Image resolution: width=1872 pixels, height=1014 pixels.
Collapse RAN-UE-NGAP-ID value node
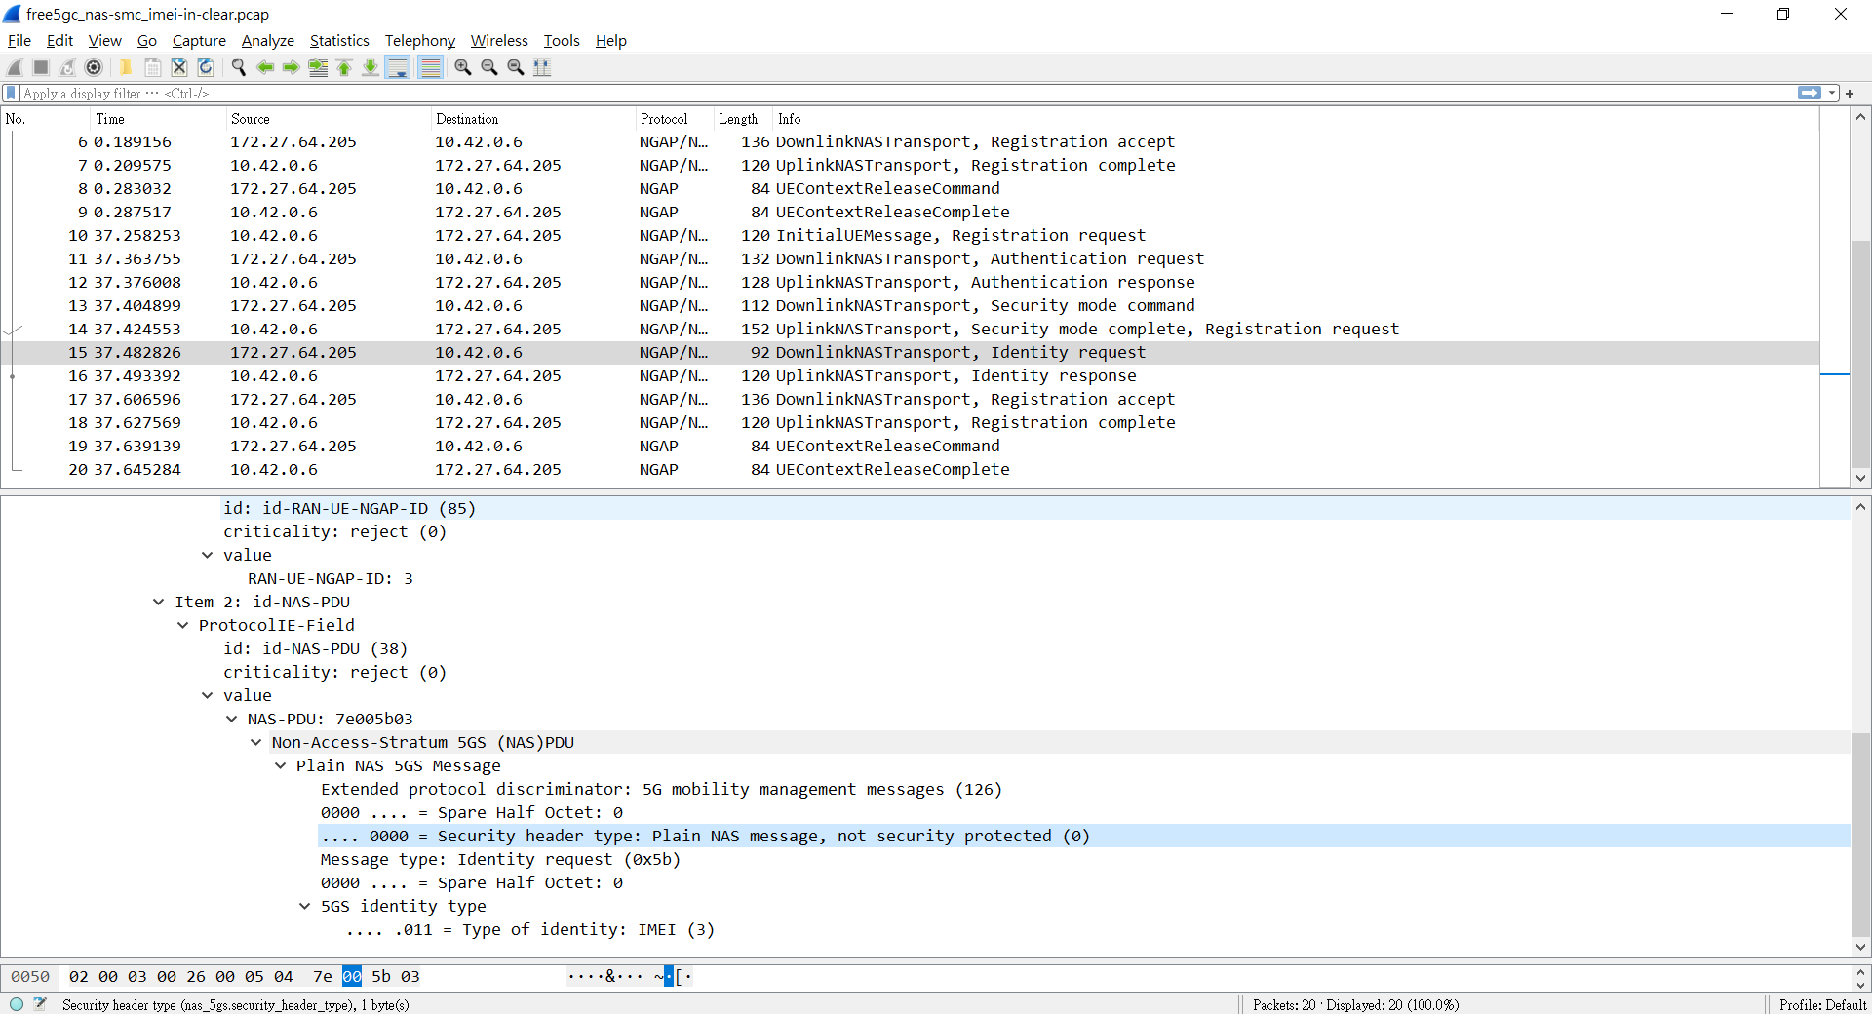tap(207, 556)
